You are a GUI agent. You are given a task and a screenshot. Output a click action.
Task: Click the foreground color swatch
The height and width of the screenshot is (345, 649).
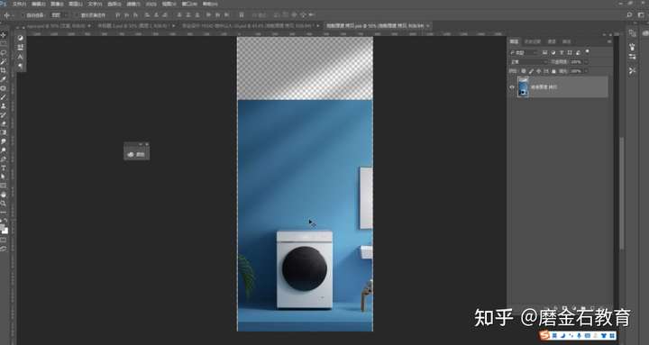click(x=2, y=227)
